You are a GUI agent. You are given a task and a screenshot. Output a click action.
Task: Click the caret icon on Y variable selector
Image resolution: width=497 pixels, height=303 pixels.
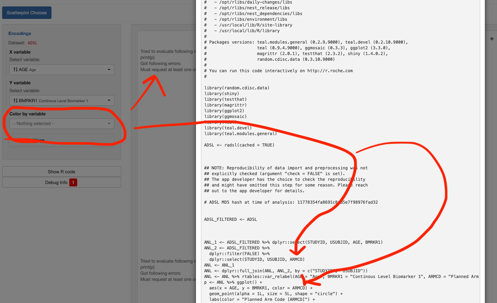pyautogui.click(x=109, y=100)
